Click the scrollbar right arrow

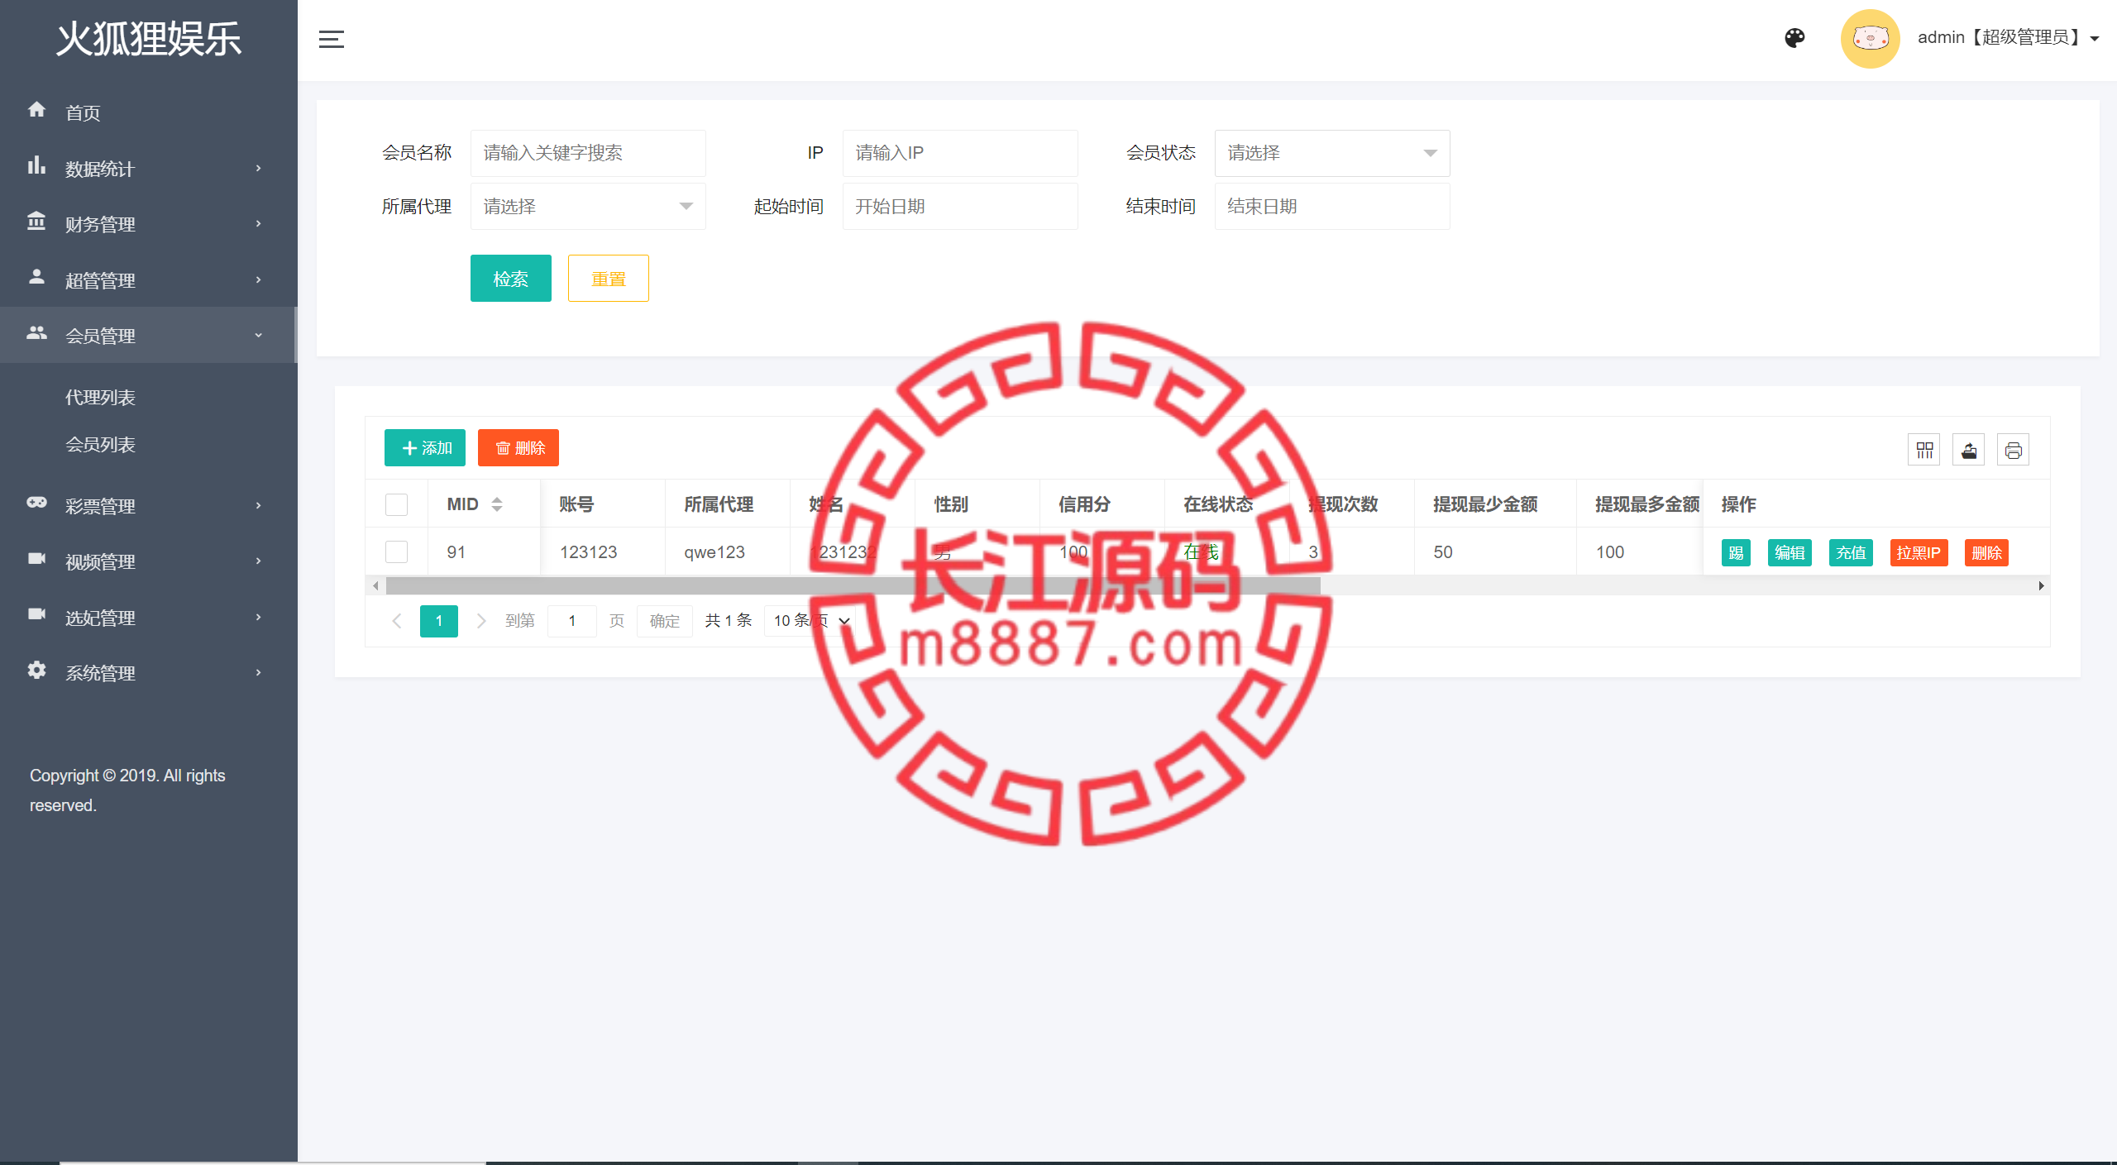(2041, 586)
